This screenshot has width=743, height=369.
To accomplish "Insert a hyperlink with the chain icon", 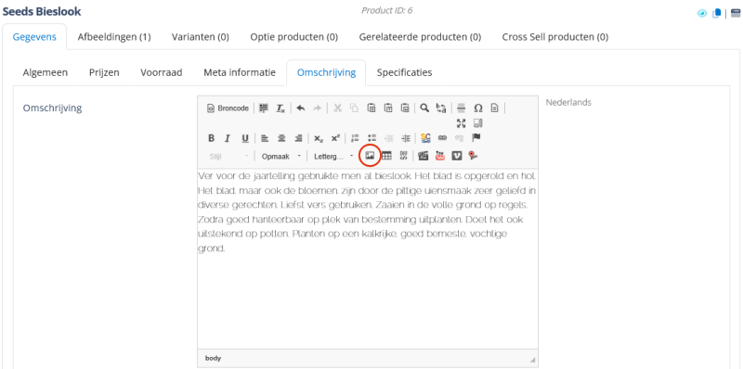I will [x=442, y=138].
